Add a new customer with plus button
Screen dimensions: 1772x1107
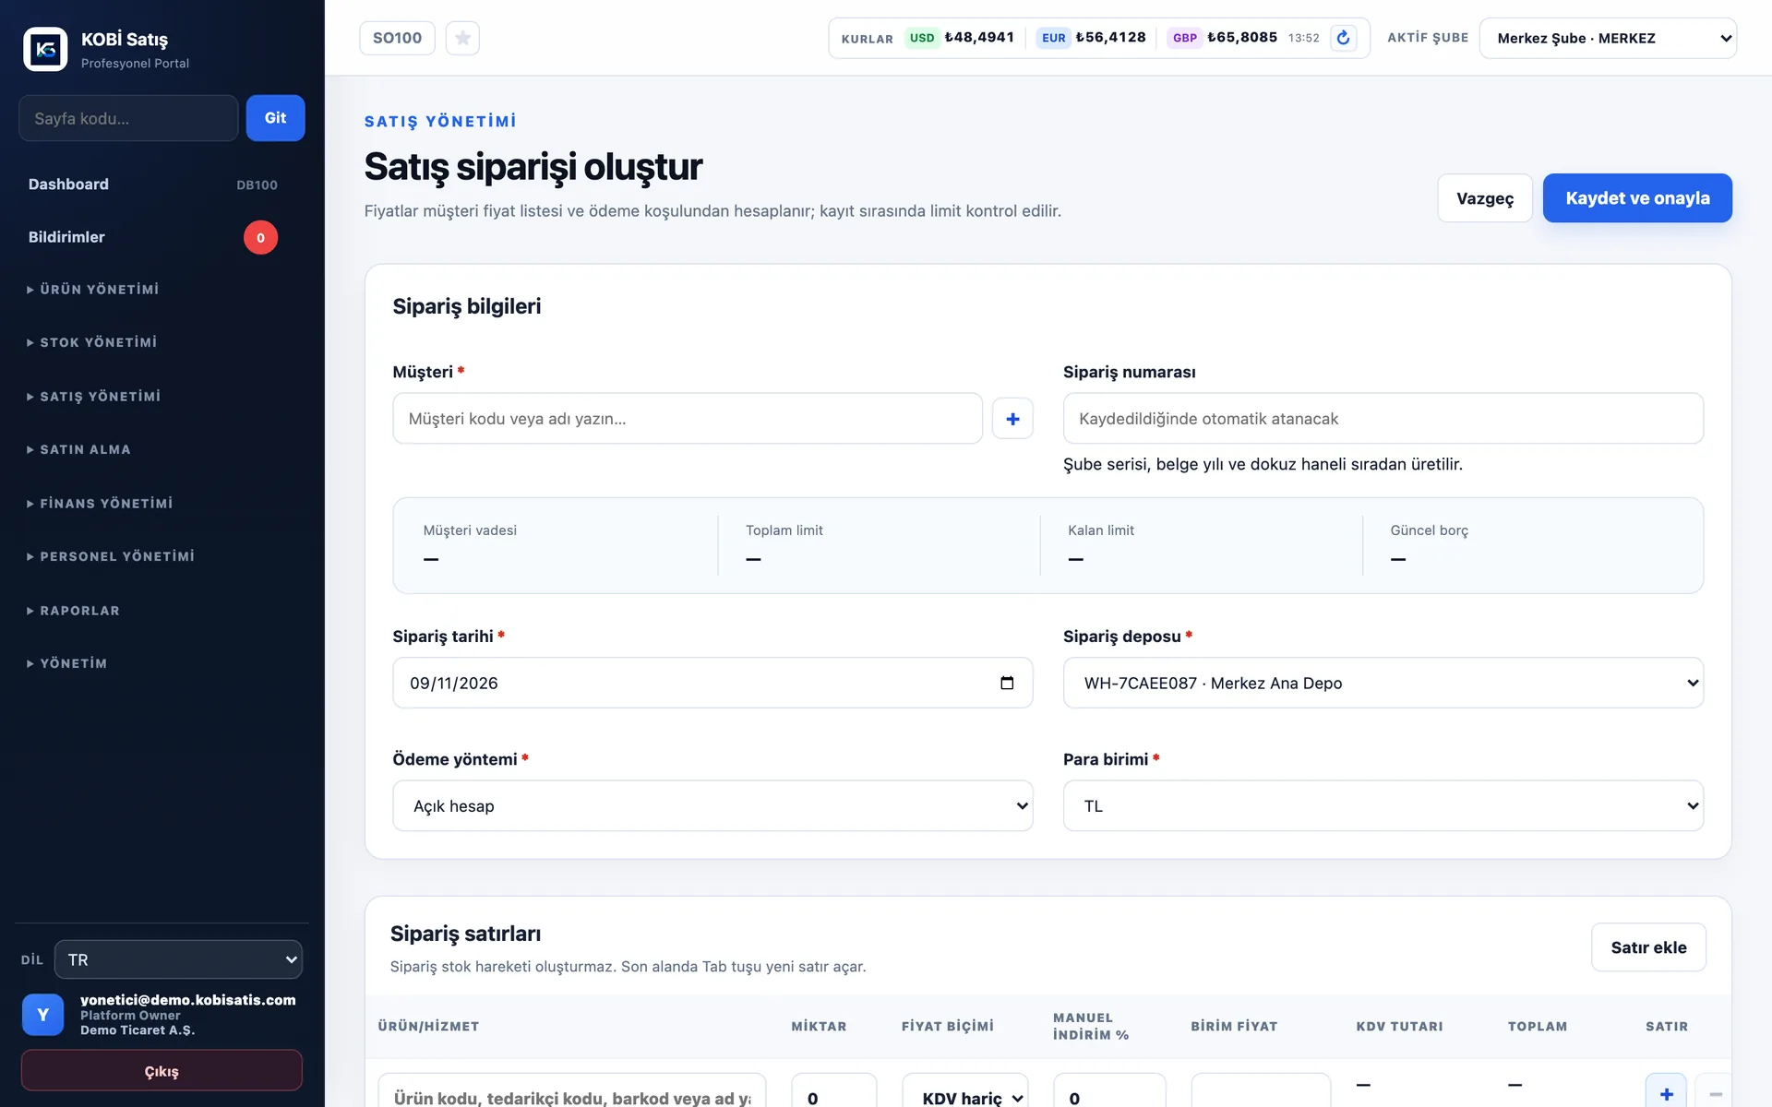1012,419
